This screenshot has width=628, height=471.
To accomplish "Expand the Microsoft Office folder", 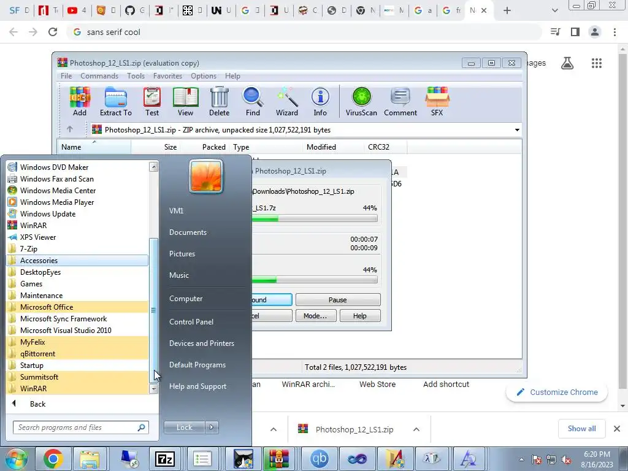I will tap(78, 307).
